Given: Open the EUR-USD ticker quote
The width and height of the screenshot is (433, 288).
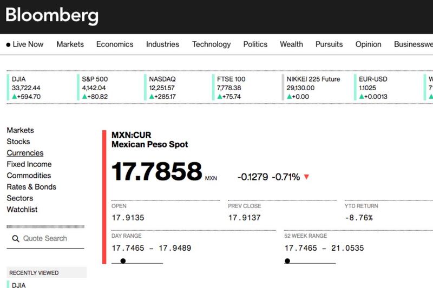Looking at the screenshot, I should click(373, 88).
